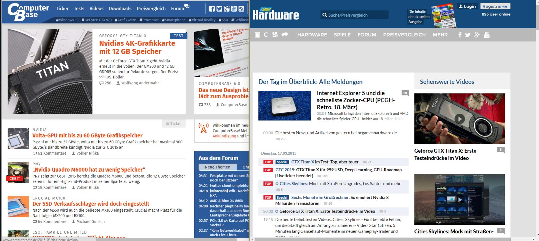Open ComputerBase RSS feed icon
This screenshot has width=539, height=241.
click(241, 9)
